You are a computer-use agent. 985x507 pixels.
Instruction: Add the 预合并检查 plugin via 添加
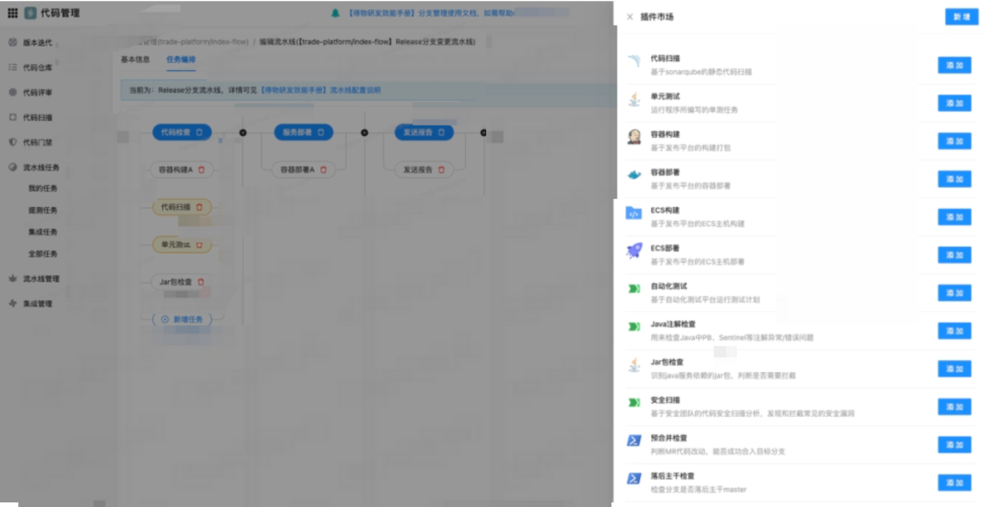[954, 445]
